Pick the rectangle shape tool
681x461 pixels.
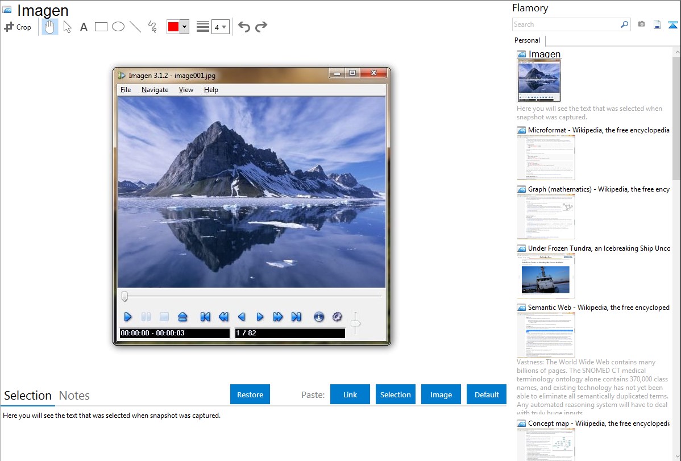tap(101, 27)
